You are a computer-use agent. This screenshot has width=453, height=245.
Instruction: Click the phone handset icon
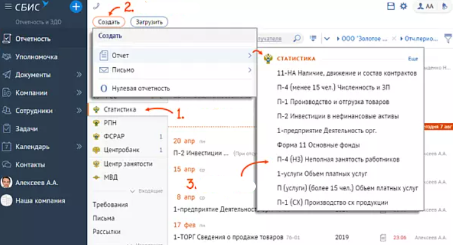click(x=96, y=6)
